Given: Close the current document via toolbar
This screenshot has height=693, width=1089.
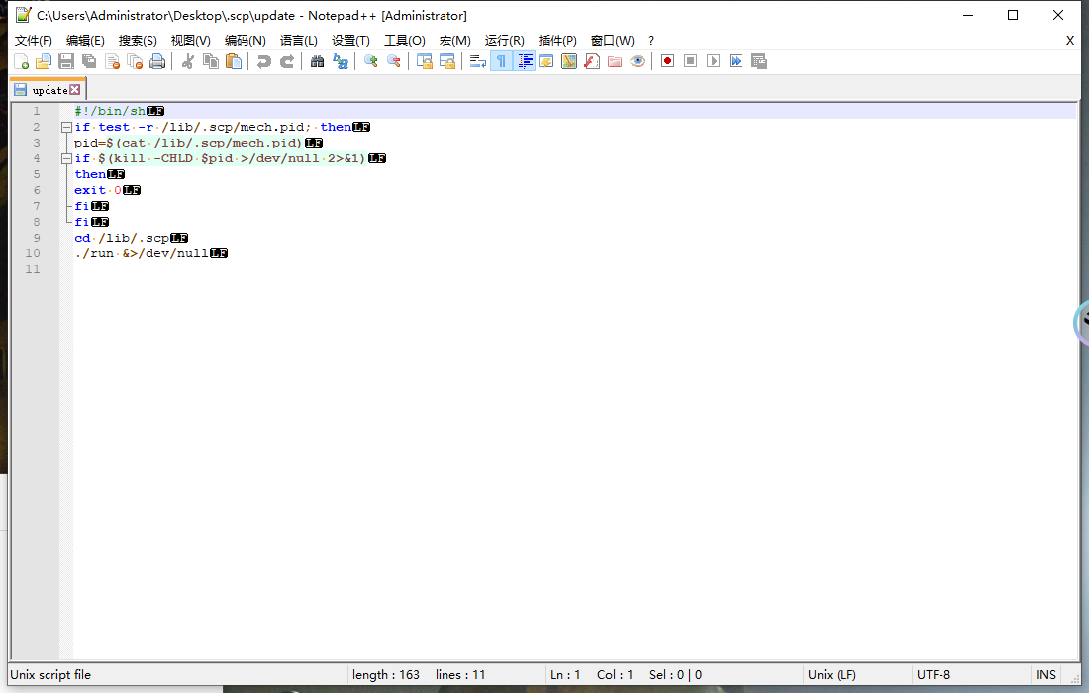Looking at the screenshot, I should tap(113, 61).
